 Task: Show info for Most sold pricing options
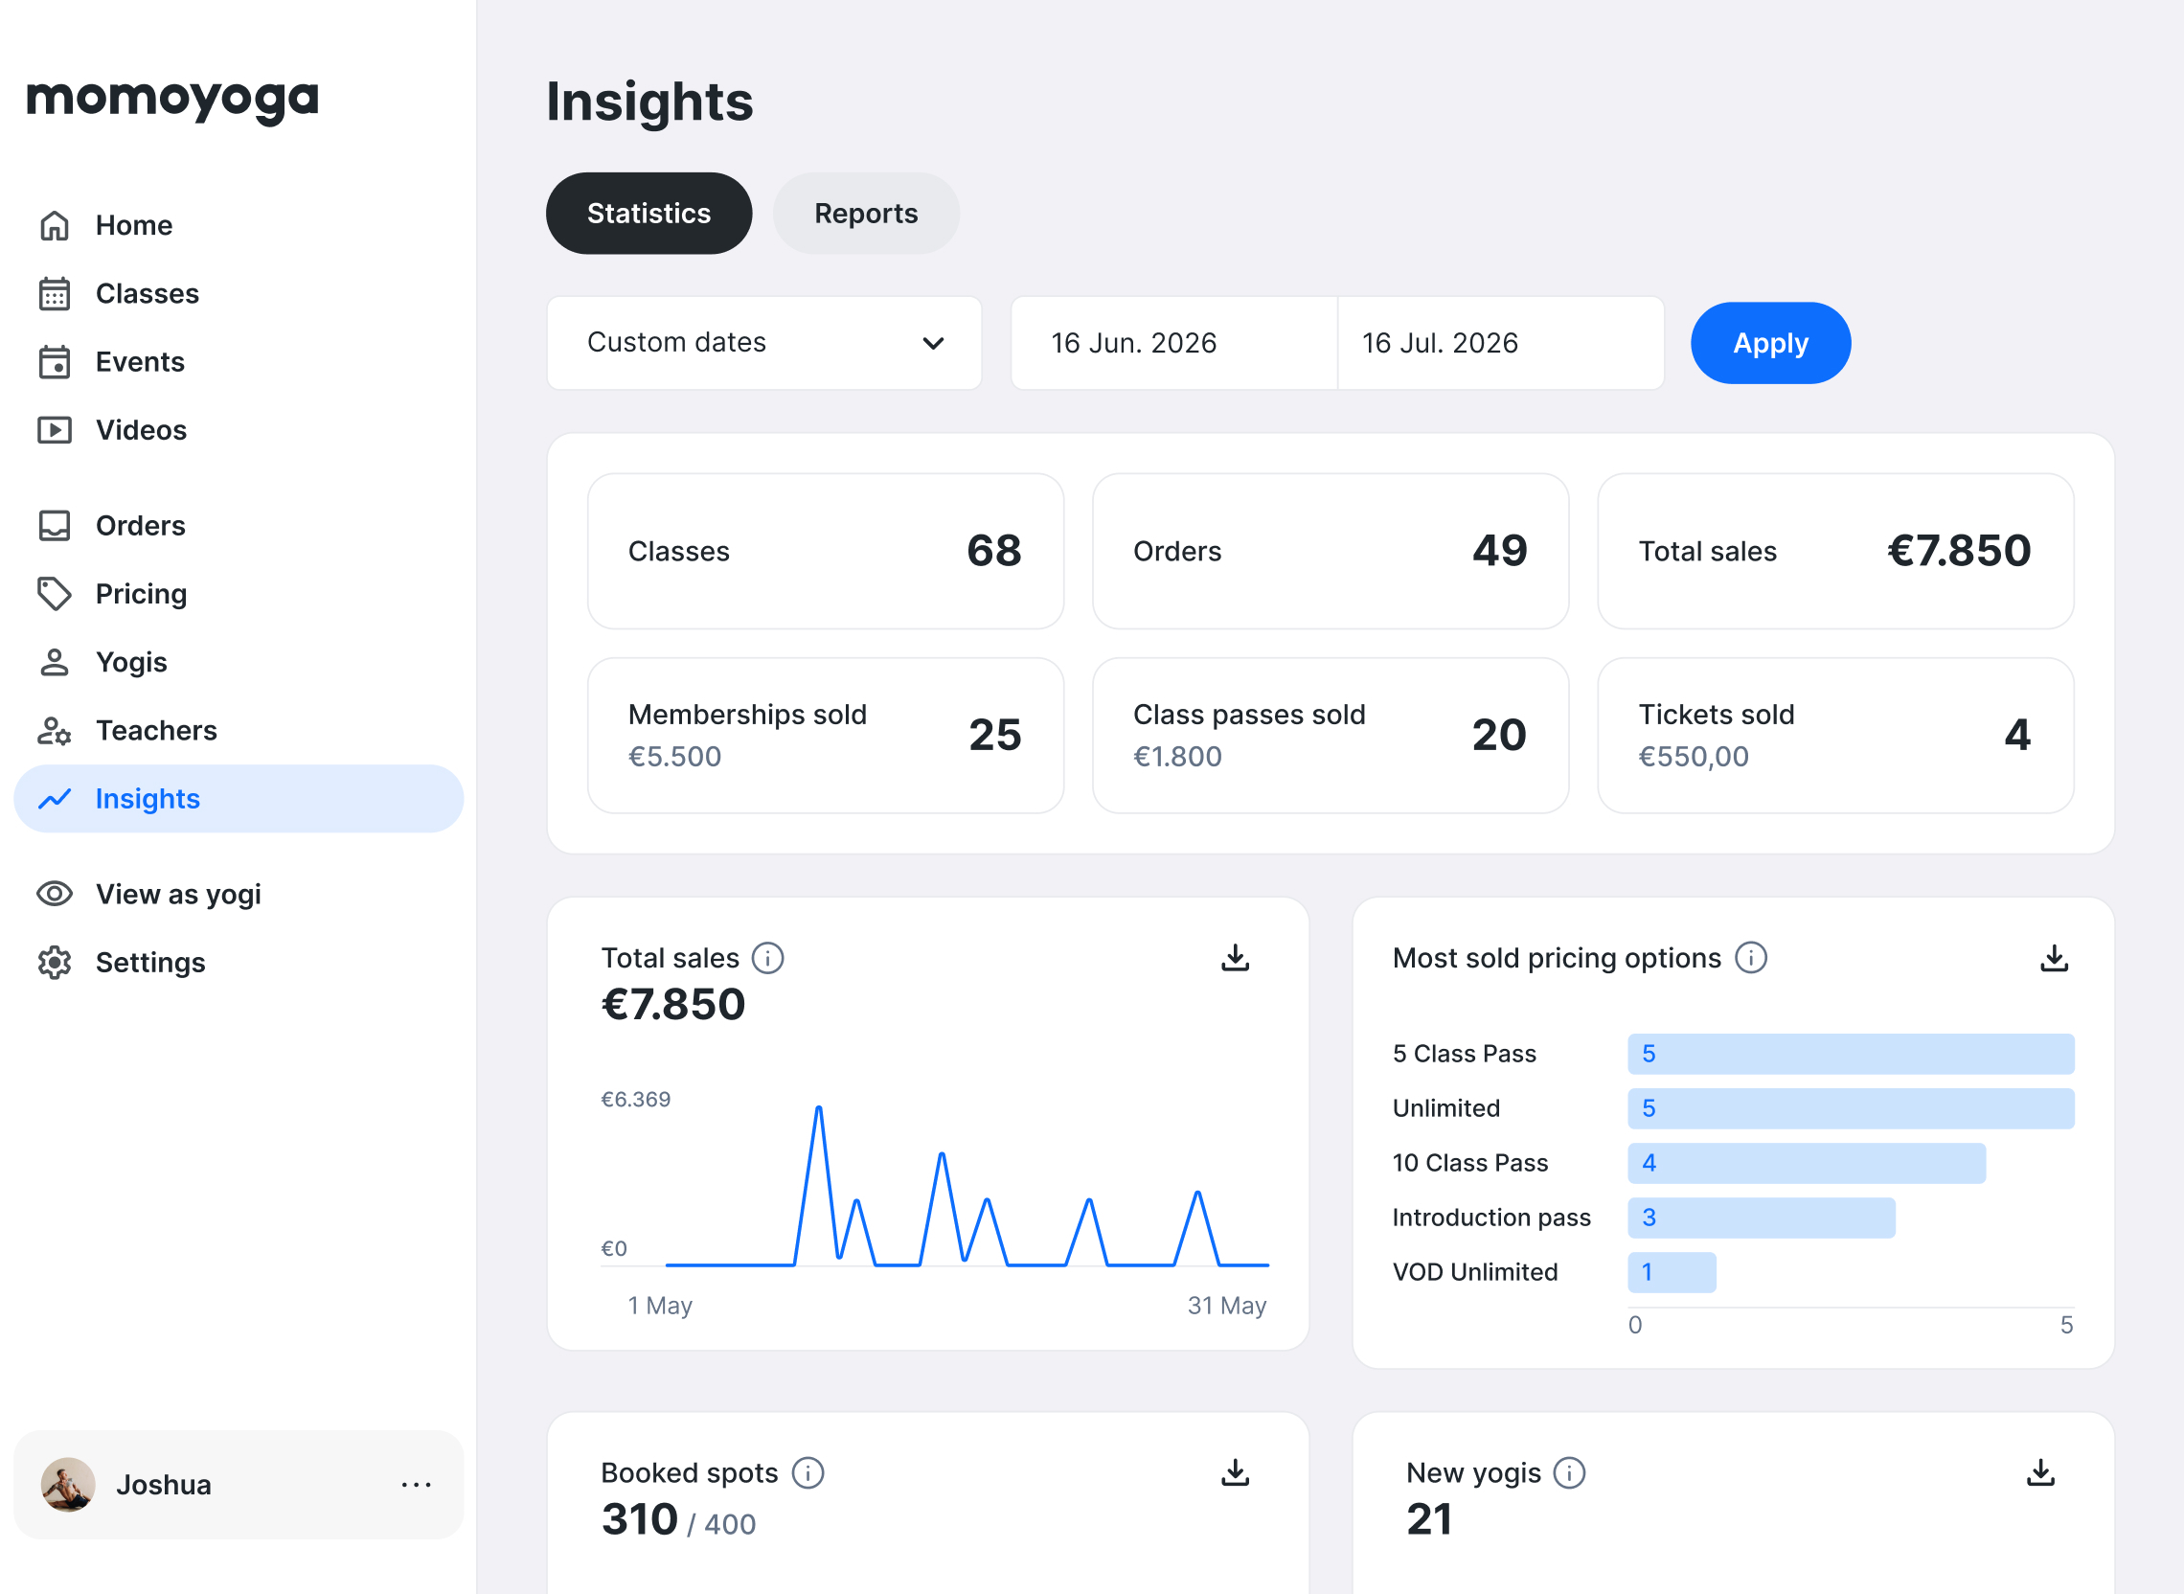[x=1751, y=958]
